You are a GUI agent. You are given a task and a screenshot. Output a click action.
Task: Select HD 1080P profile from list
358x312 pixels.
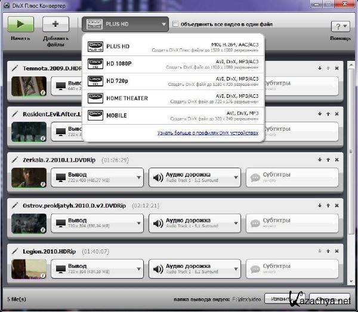tap(173, 63)
